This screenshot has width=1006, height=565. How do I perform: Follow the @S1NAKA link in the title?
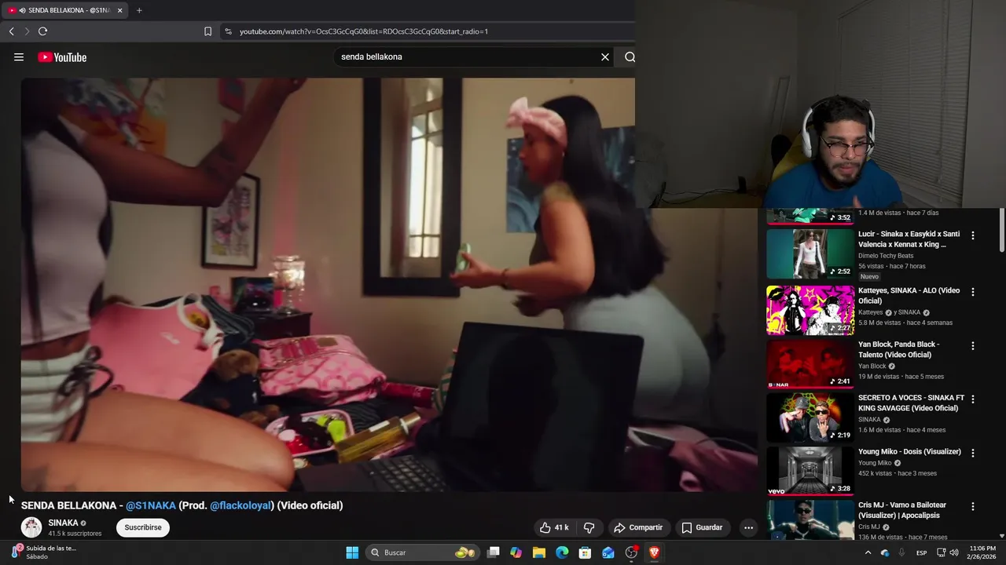point(151,505)
